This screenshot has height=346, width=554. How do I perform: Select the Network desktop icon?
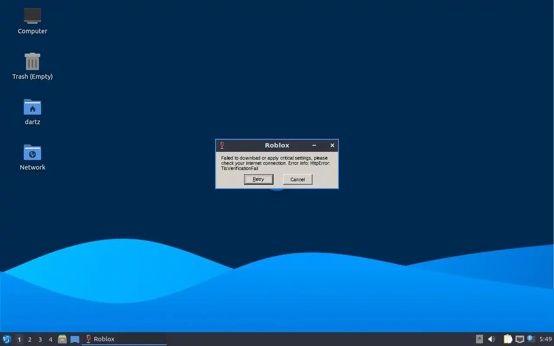tap(32, 157)
